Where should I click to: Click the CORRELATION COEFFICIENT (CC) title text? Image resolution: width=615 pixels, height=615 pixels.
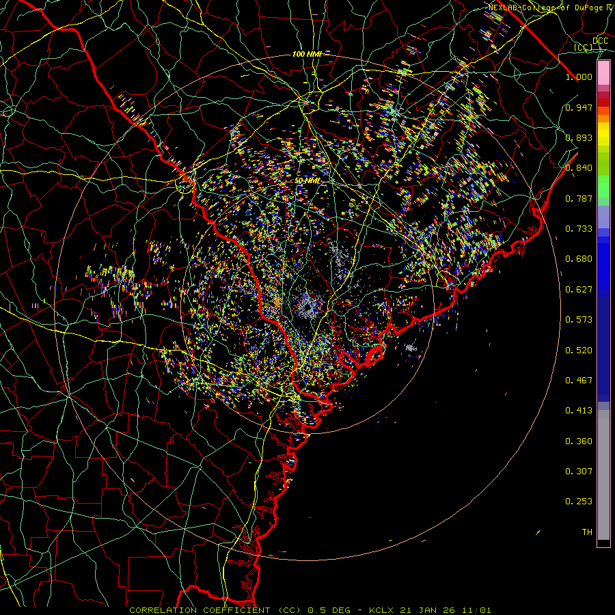pos(215,610)
